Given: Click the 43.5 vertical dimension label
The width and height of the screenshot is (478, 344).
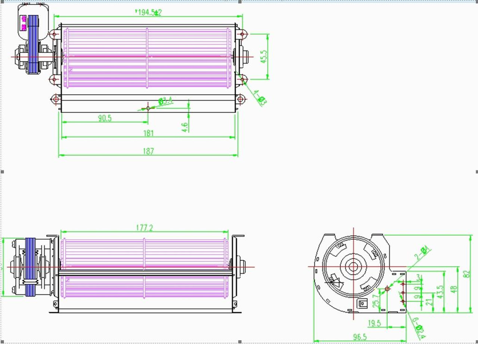Looking at the screenshot, I should 441,291.
